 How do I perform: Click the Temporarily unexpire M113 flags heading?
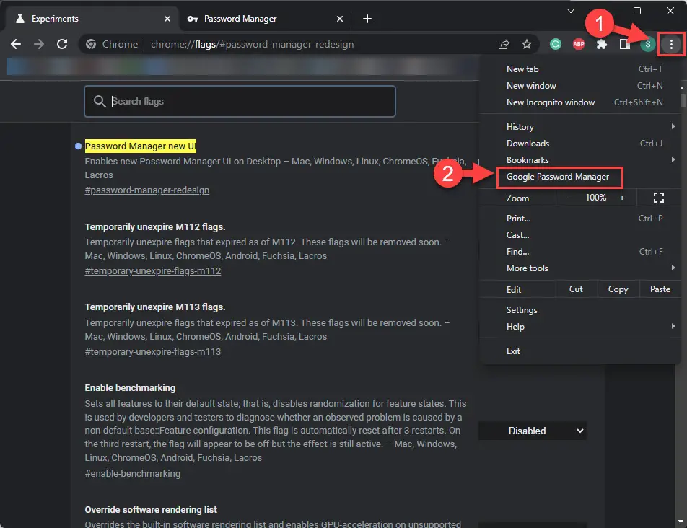click(155, 307)
